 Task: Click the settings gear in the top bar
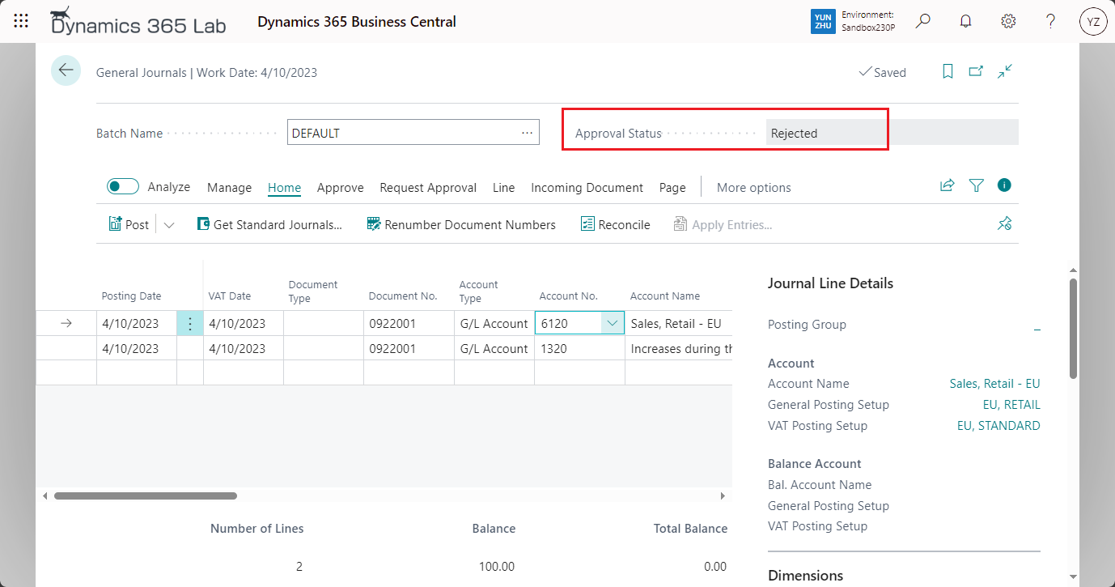tap(1007, 21)
